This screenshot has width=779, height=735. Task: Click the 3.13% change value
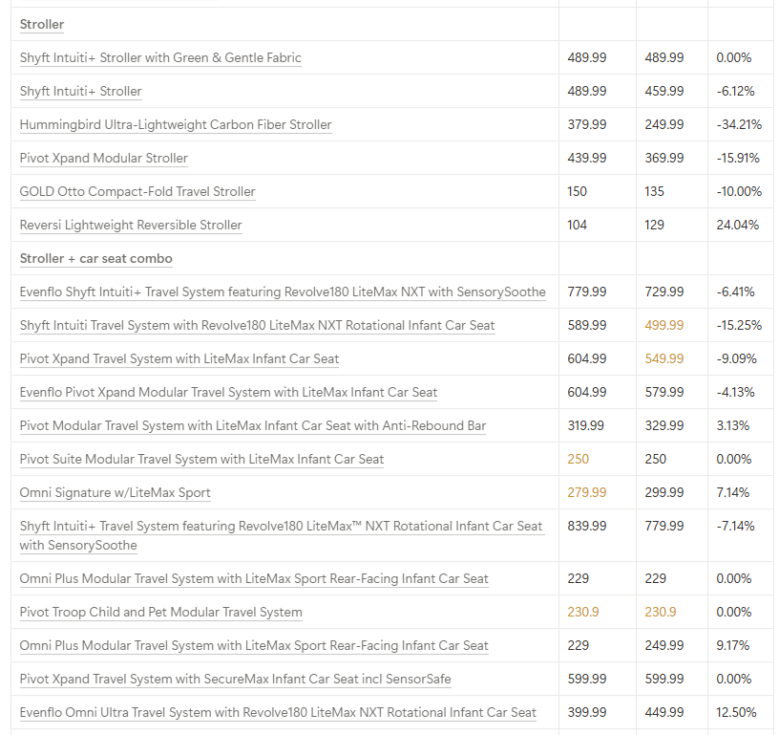(733, 425)
